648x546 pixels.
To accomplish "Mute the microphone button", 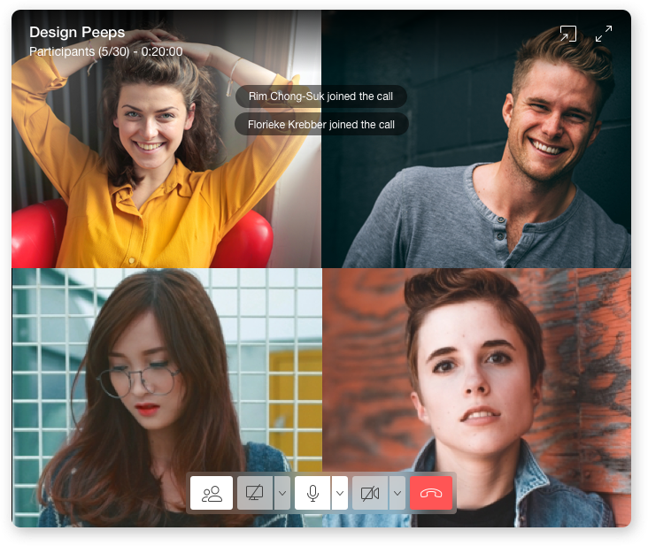I will [x=312, y=493].
